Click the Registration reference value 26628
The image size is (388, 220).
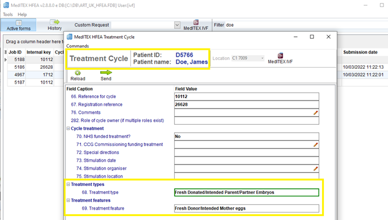coord(246,105)
